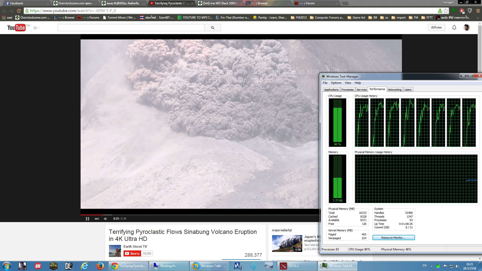Open the Networking tab
Screen dimensions: 482x271
click(394, 90)
